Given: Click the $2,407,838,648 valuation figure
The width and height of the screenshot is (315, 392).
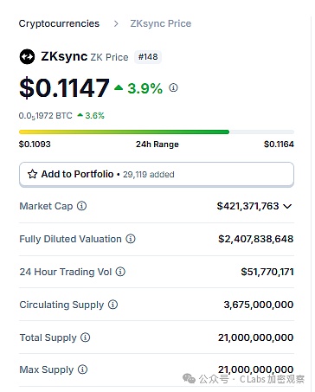Looking at the screenshot, I should 255,239.
